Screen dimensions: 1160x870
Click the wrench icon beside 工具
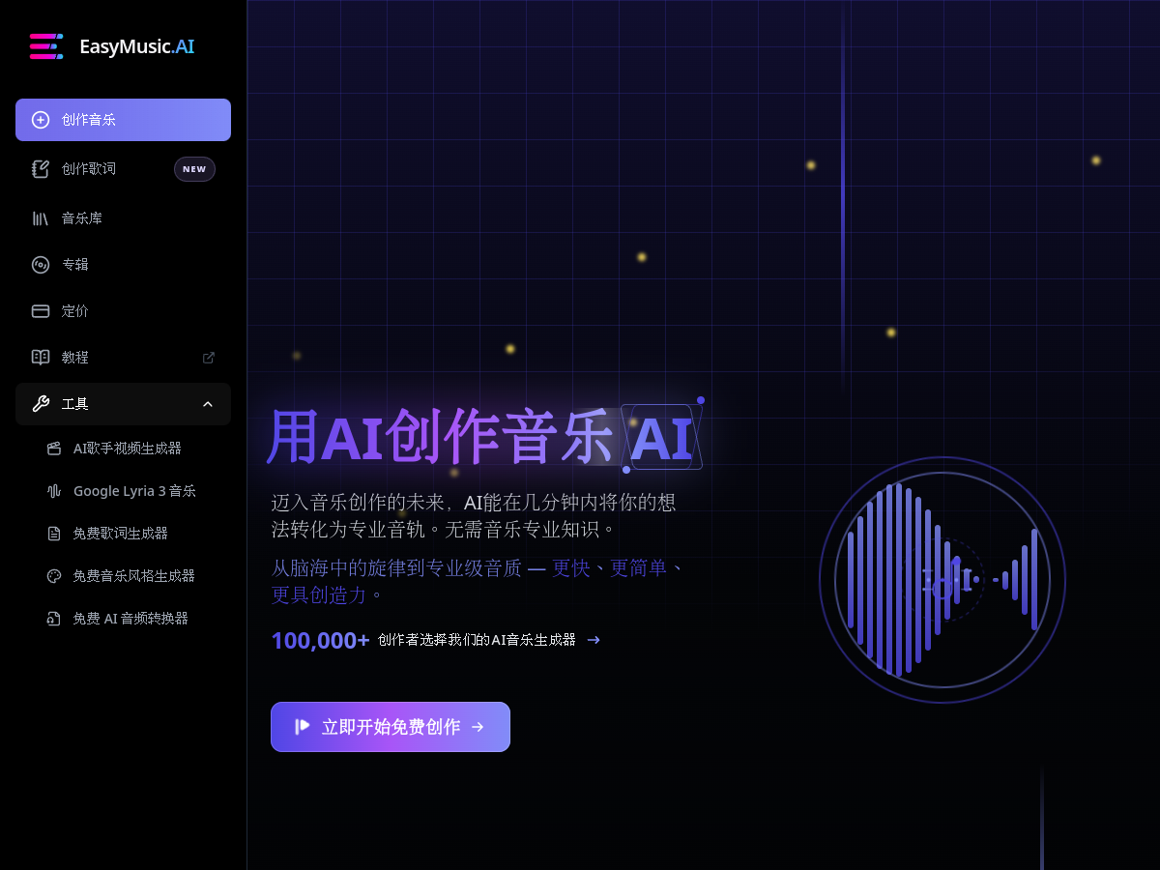click(x=41, y=404)
